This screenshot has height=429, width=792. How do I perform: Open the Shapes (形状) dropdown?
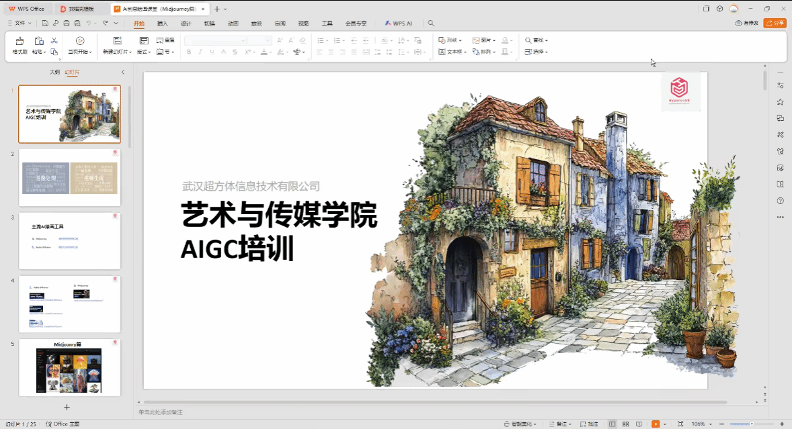[451, 40]
